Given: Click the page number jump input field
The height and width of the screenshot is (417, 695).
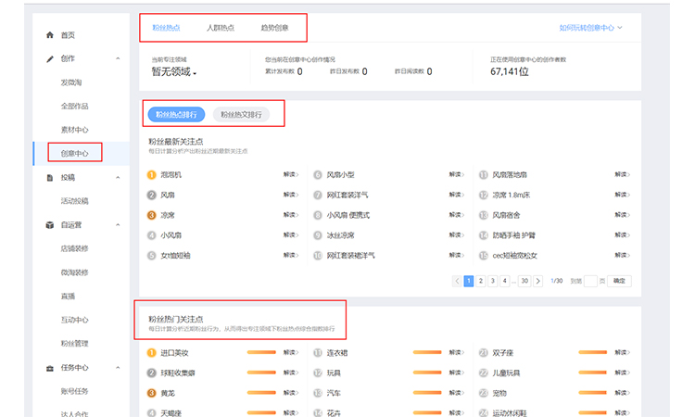Looking at the screenshot, I should pyautogui.click(x=590, y=281).
